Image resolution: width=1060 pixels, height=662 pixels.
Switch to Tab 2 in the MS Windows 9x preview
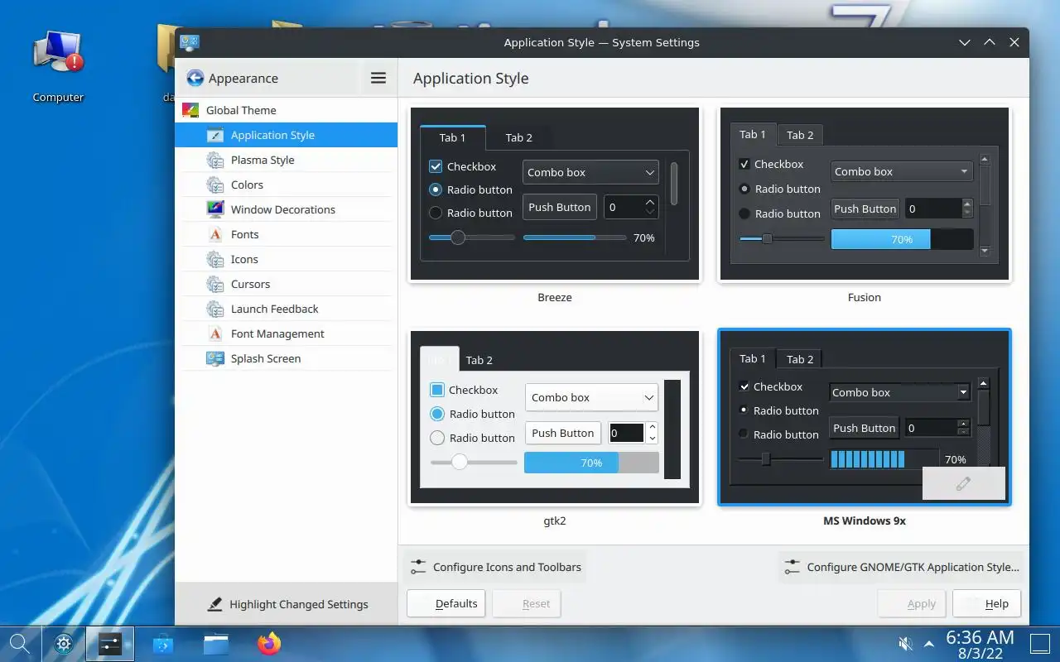[x=800, y=359]
